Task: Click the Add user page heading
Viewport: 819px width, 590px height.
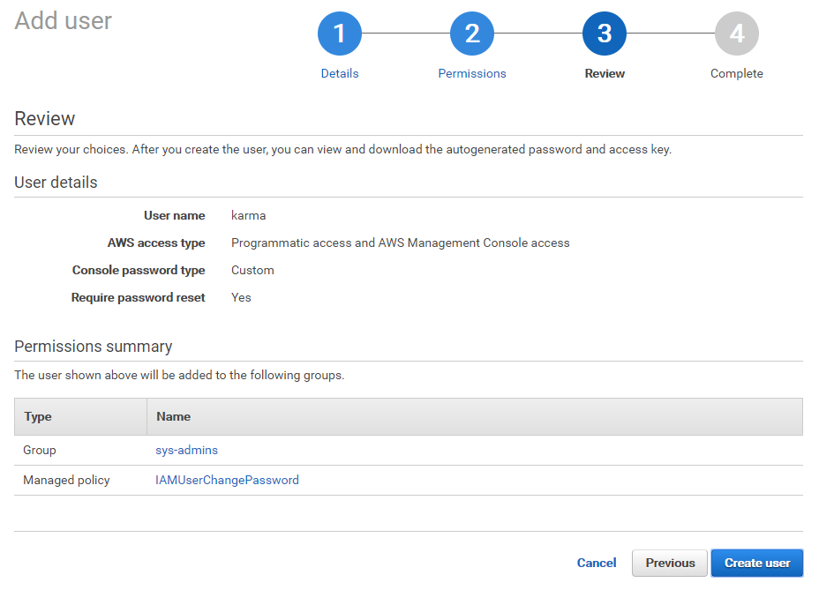Action: click(64, 20)
